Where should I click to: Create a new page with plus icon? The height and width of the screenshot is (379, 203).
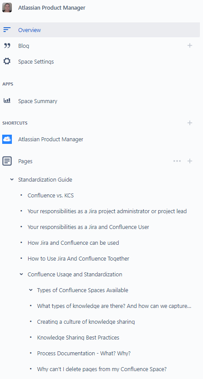pyautogui.click(x=190, y=161)
